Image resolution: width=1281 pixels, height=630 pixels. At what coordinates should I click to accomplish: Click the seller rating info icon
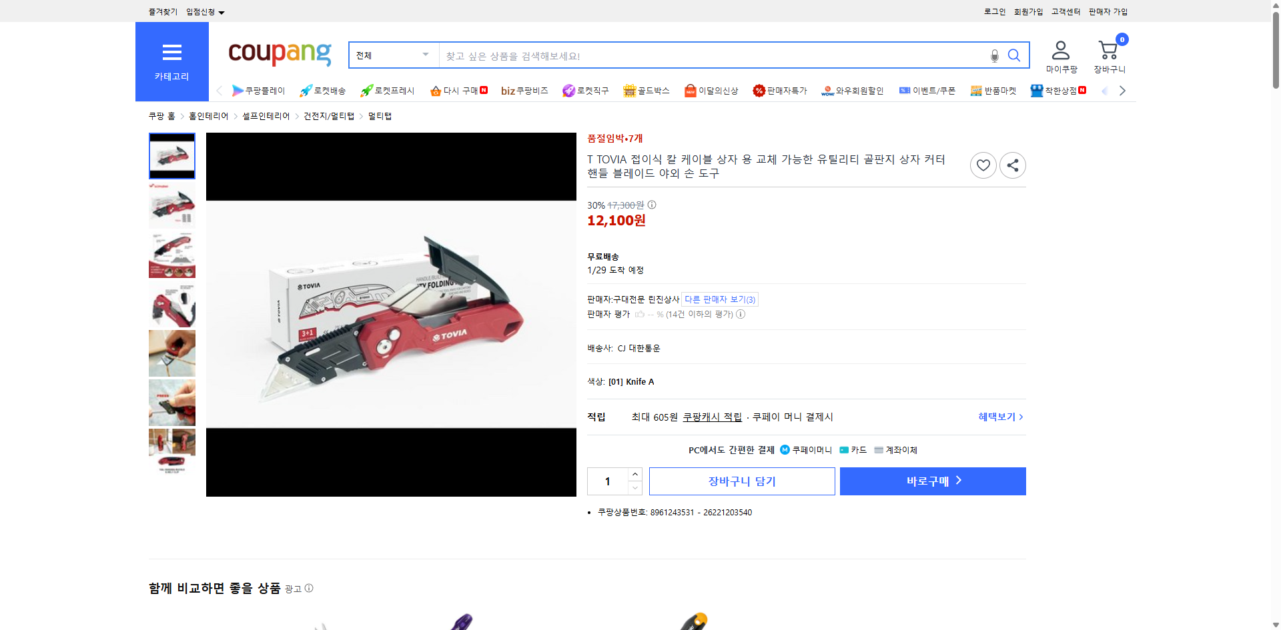[741, 314]
